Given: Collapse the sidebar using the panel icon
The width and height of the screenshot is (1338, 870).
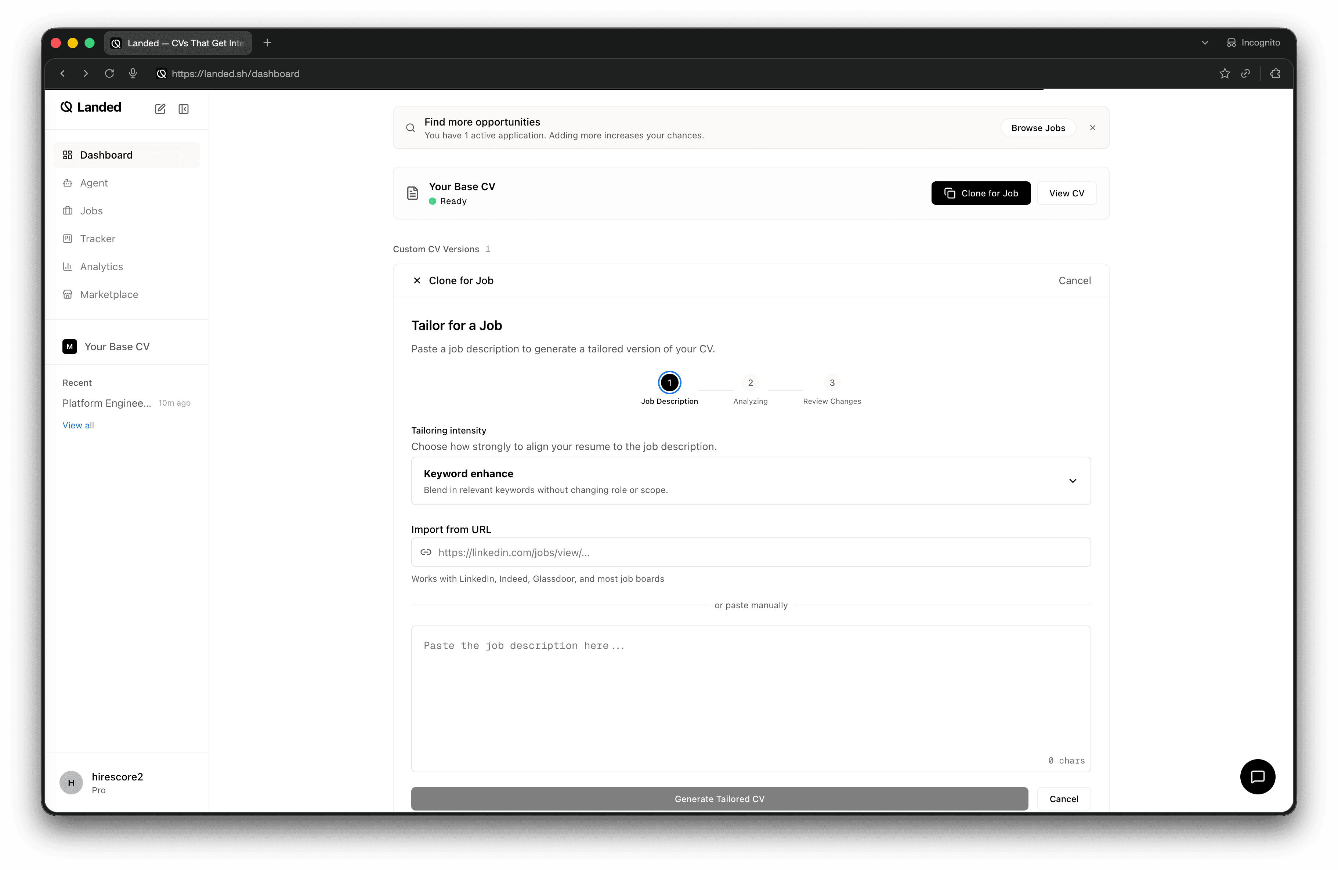Looking at the screenshot, I should click(x=183, y=108).
